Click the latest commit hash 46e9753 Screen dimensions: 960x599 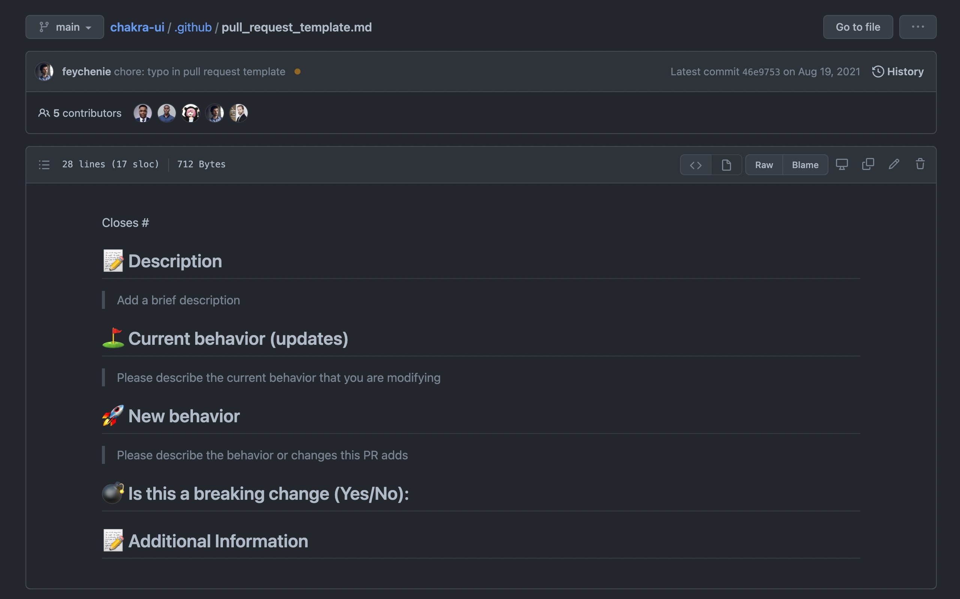coord(760,72)
